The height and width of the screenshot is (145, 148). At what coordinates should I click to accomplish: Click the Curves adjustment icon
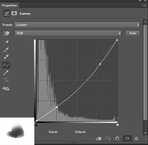pyautogui.click(x=7, y=13)
